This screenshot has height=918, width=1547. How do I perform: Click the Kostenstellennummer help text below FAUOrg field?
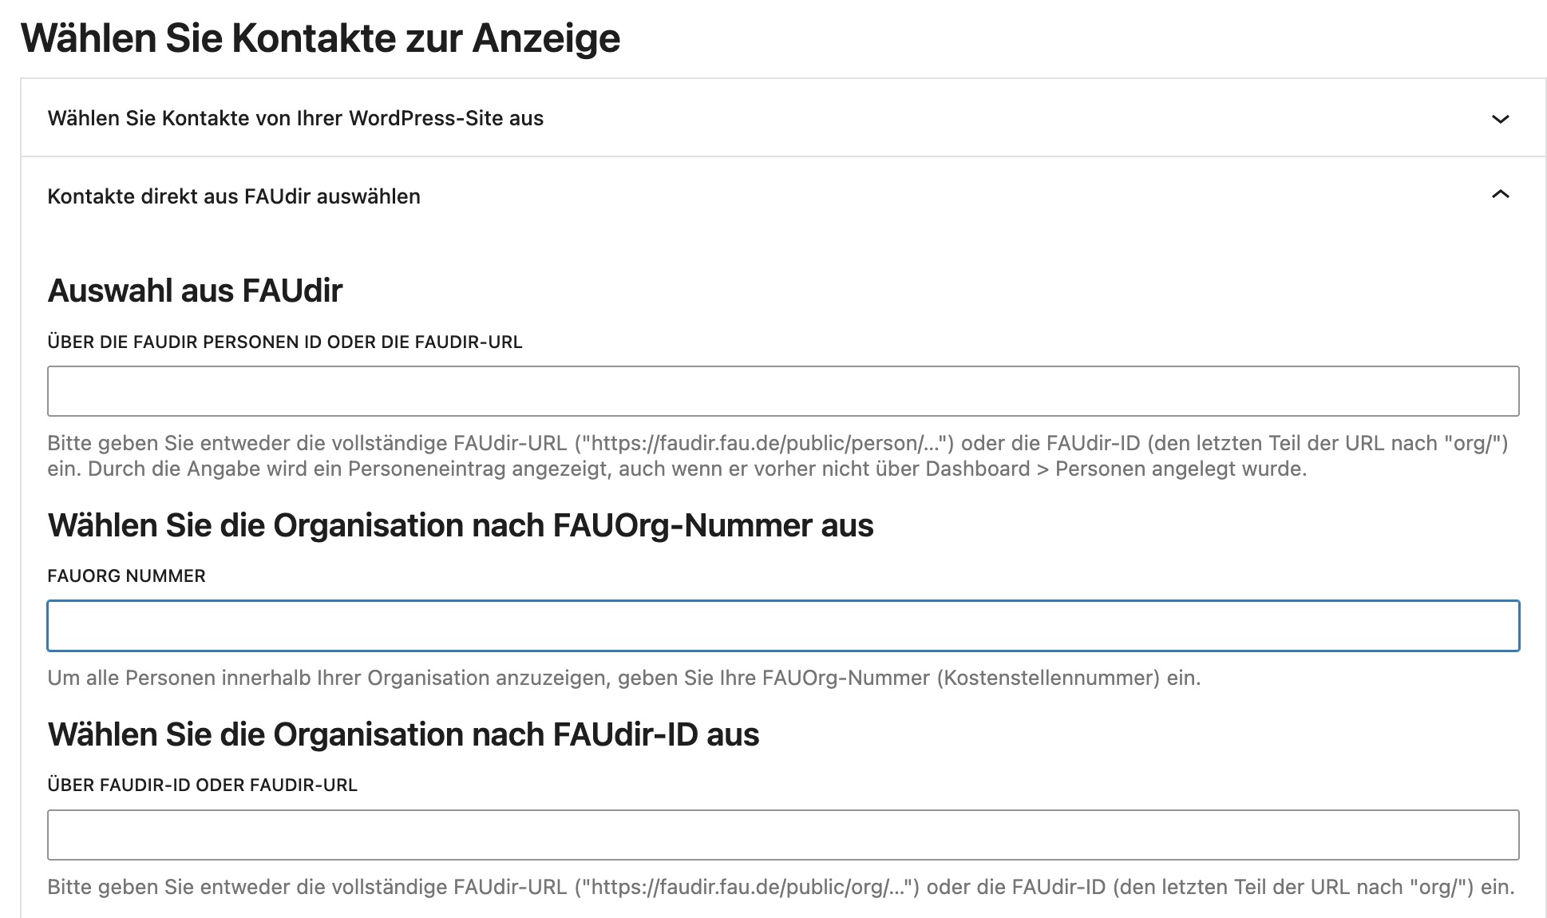click(1047, 679)
